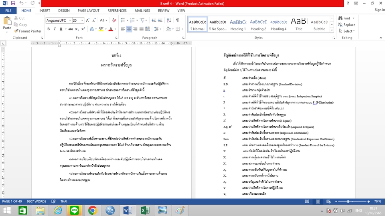Open the Paragraph dialog launcher
This screenshot has height=216, width=385.
pos(183,38)
